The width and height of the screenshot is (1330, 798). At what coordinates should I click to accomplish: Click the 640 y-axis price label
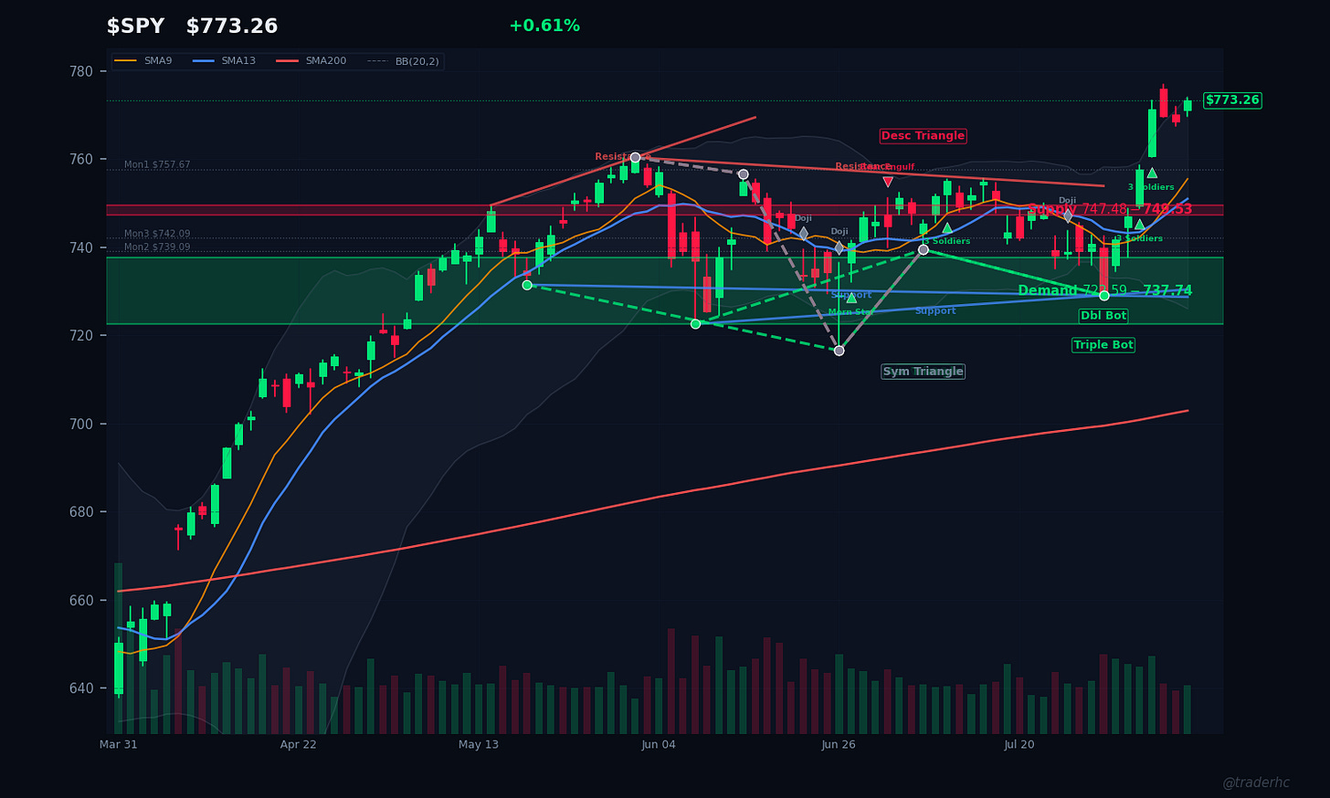pyautogui.click(x=81, y=688)
